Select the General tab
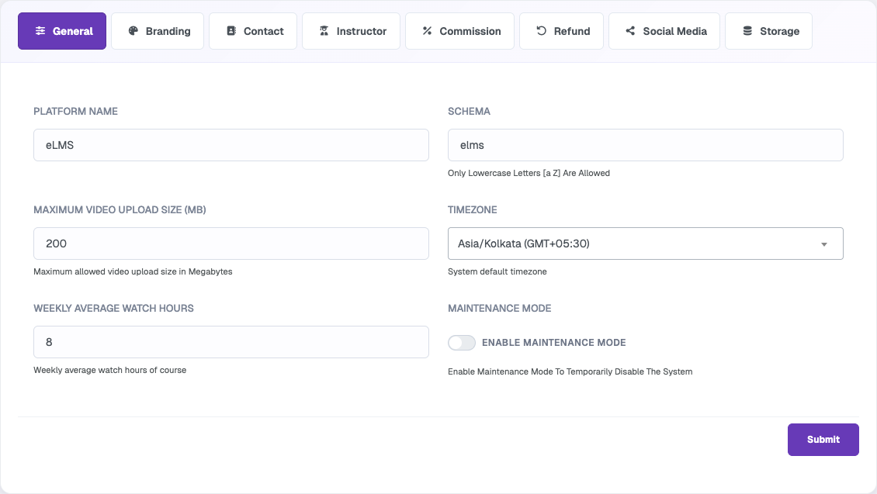 click(62, 31)
